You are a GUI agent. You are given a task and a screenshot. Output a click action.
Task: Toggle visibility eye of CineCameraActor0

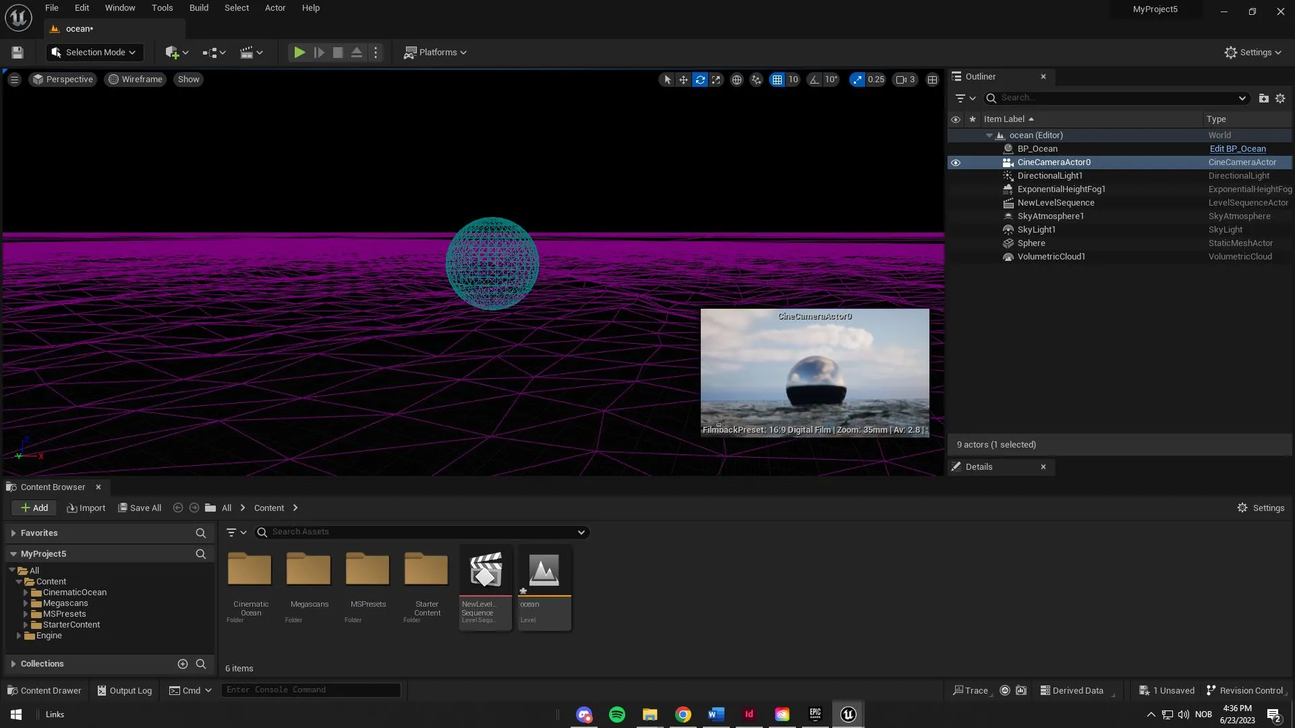click(x=956, y=162)
